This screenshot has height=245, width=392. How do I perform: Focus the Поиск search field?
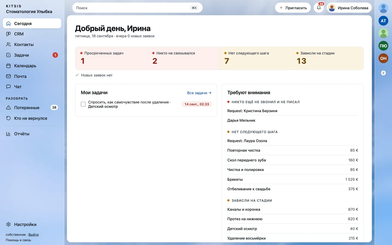tap(137, 8)
